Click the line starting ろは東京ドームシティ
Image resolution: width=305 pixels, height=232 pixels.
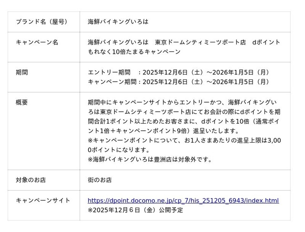click(x=184, y=112)
